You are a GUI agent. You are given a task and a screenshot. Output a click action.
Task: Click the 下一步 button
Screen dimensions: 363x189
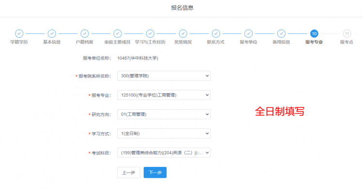click(155, 173)
